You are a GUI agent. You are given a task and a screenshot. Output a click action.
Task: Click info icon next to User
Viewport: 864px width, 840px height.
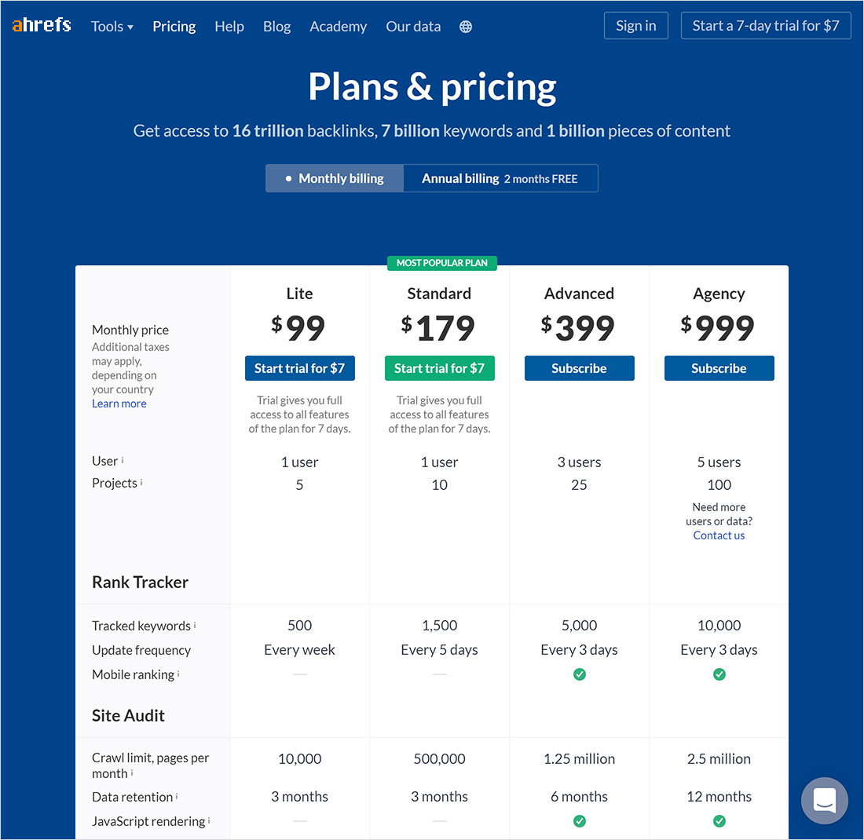click(x=123, y=460)
